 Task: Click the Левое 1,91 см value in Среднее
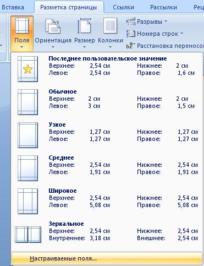coord(100,172)
